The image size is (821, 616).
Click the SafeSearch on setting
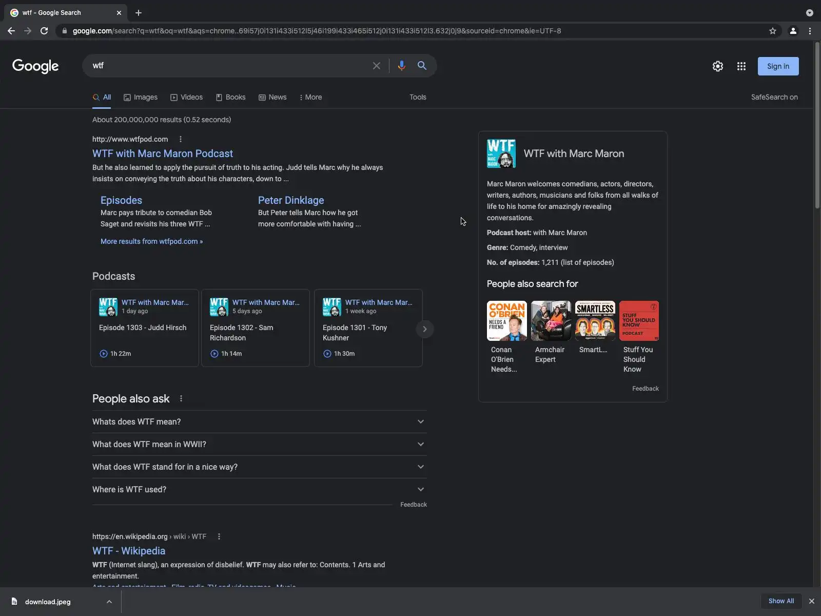[774, 97]
